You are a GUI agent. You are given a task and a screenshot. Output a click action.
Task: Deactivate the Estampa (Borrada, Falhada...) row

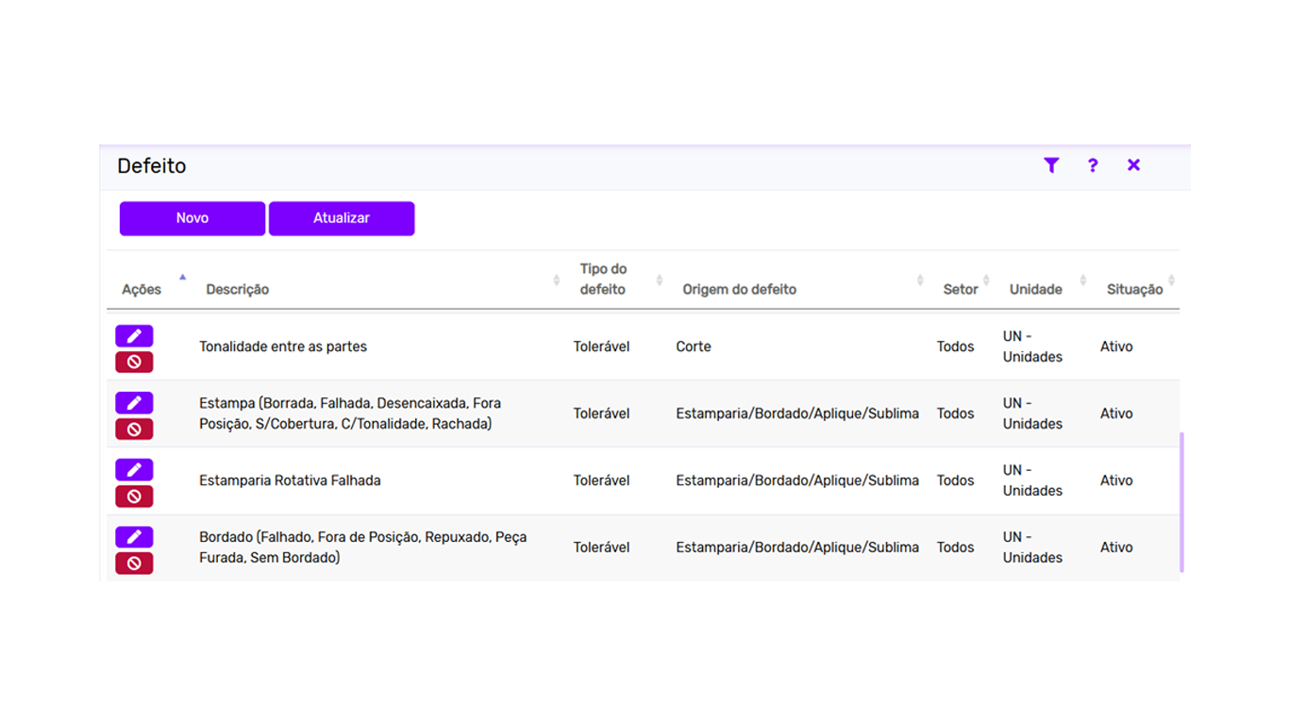[134, 429]
